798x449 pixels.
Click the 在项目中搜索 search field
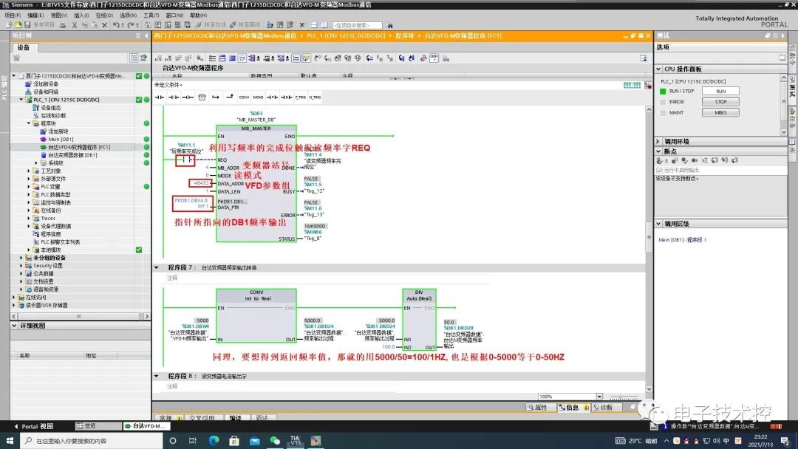pos(358,25)
